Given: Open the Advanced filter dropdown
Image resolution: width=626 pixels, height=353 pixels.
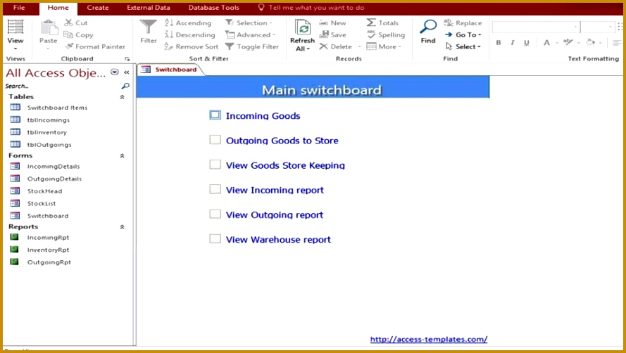Looking at the screenshot, I should pos(250,34).
